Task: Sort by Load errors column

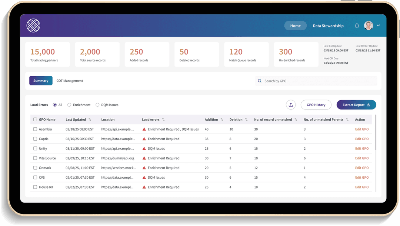Action: click(163, 119)
